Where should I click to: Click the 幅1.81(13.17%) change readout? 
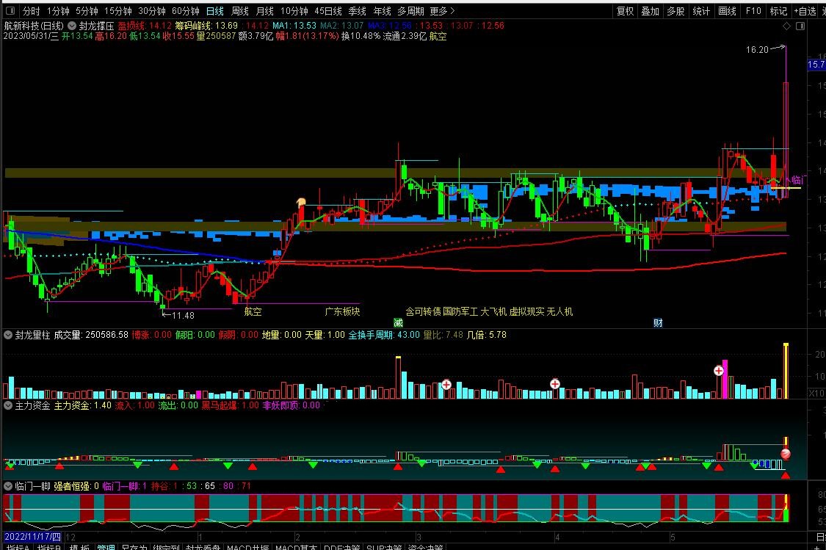point(307,36)
